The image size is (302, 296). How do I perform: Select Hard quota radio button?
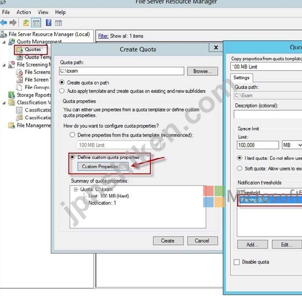240,158
